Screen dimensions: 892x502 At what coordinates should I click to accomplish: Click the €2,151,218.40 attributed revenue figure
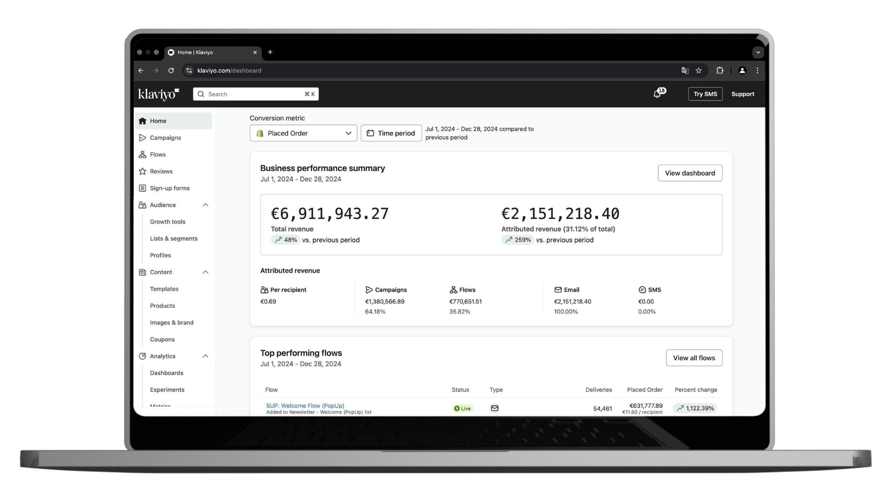tap(560, 213)
